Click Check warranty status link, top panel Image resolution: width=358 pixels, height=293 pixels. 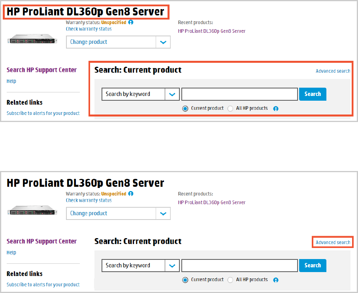pos(89,29)
